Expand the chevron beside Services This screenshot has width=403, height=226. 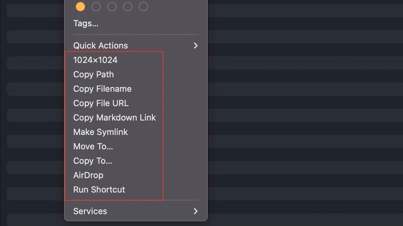(196, 211)
